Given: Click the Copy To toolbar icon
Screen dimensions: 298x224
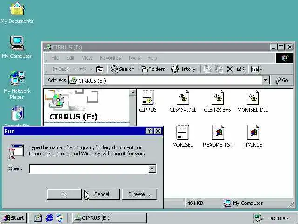Looking at the screenshot, I should [x=218, y=69].
